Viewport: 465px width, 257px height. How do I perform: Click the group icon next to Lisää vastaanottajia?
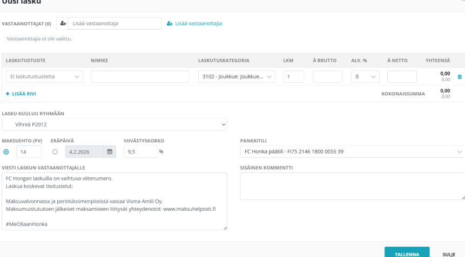[170, 24]
